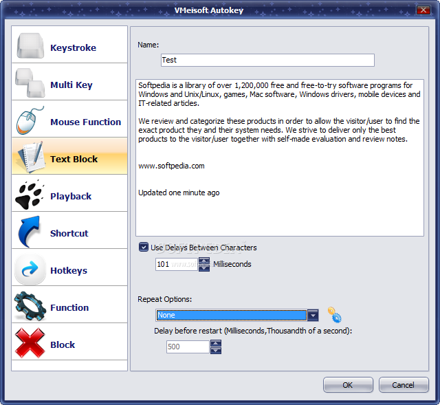The image size is (440, 405).
Task: Click the Text Block notepad icon
Action: point(31,157)
